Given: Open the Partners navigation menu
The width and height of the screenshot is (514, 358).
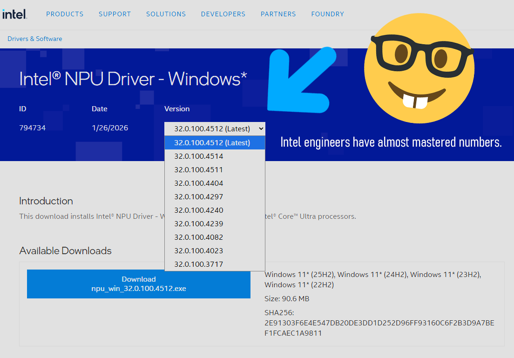Looking at the screenshot, I should (x=278, y=14).
